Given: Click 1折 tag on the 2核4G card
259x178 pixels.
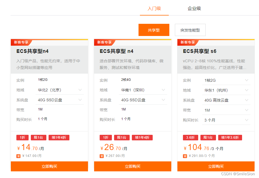Looking at the screenshot, I should click(106, 138).
